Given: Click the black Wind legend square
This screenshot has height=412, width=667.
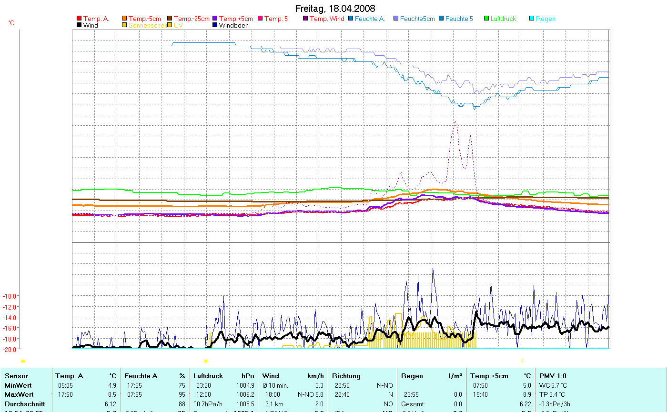Looking at the screenshot, I should (79, 25).
